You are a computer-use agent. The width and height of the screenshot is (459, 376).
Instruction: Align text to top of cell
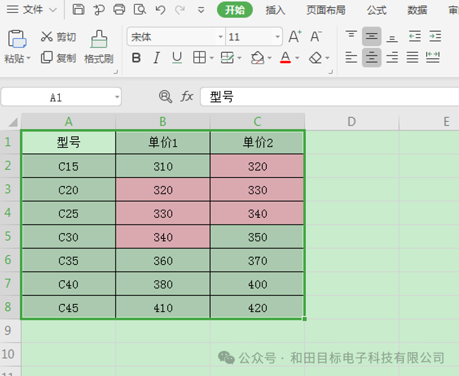tap(351, 36)
